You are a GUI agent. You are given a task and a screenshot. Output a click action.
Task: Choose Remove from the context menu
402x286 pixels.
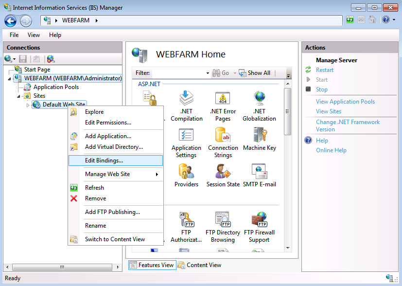pyautogui.click(x=116, y=198)
